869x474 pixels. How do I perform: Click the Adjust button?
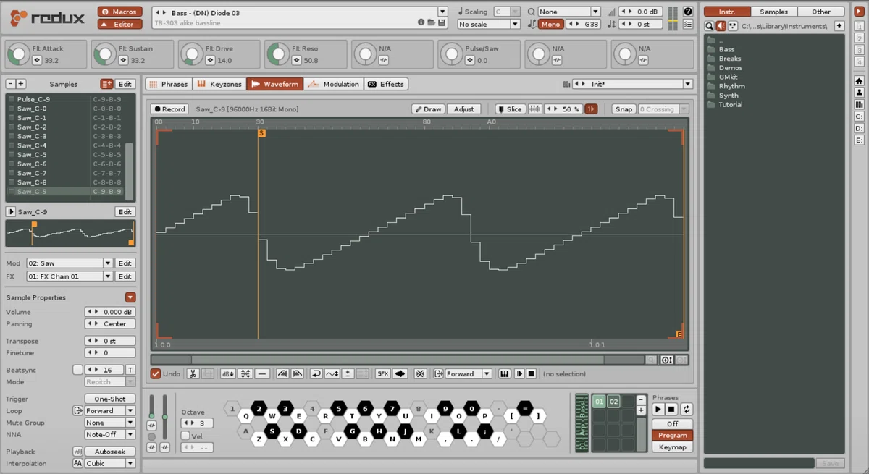click(464, 109)
